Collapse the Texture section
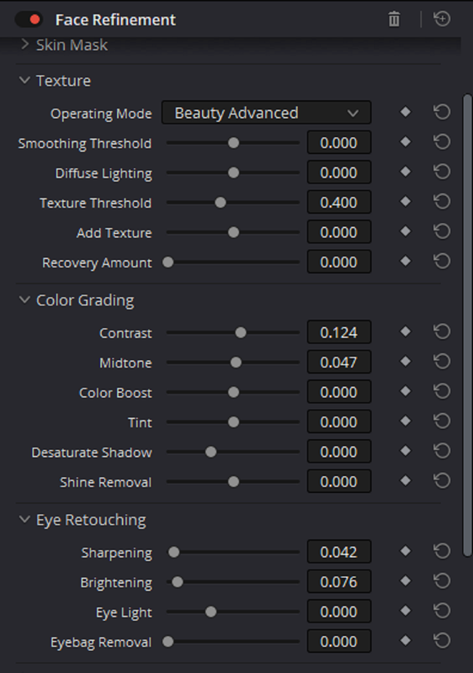Image resolution: width=473 pixels, height=673 pixels. click(25, 80)
